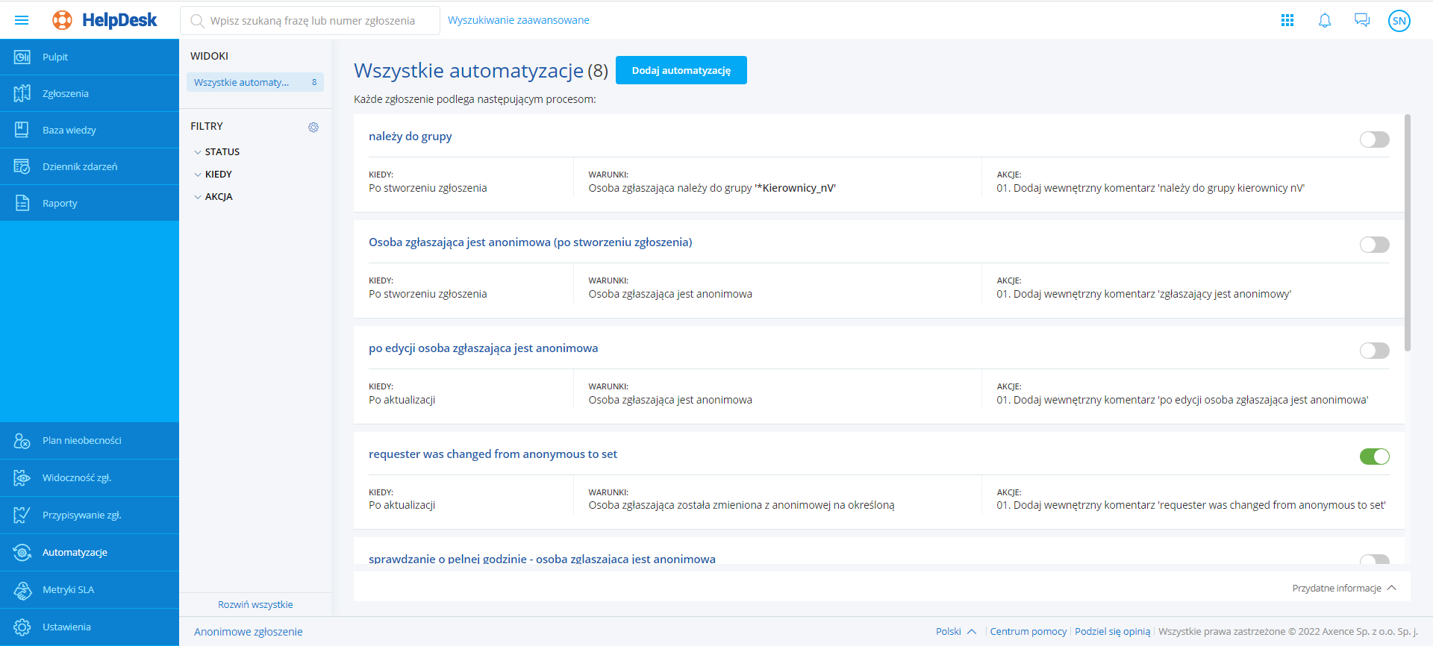
Task: Enable the 'należy do grupy' automation
Action: pos(1374,139)
